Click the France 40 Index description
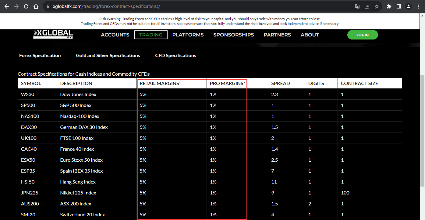Viewport: 425px width, 220px height. (x=77, y=149)
